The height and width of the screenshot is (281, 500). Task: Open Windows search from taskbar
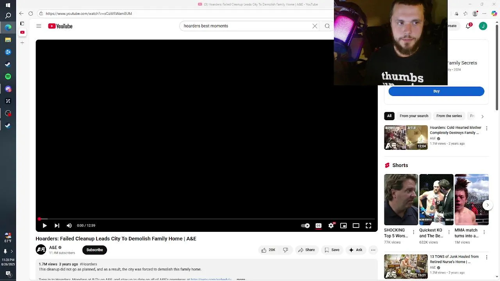[x=8, y=16]
